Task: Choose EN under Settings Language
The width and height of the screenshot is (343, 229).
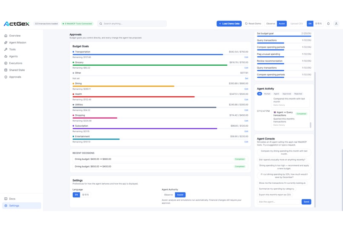Action: [76, 194]
